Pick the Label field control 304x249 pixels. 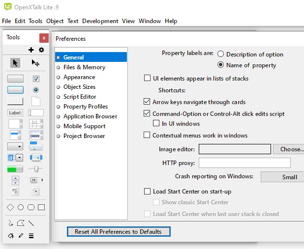15,112
